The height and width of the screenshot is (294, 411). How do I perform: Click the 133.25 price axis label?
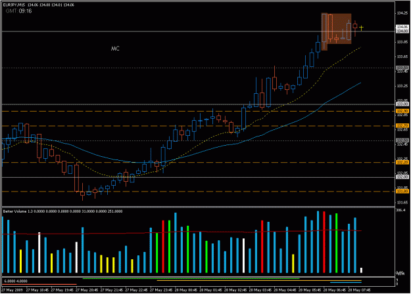coord(402,86)
